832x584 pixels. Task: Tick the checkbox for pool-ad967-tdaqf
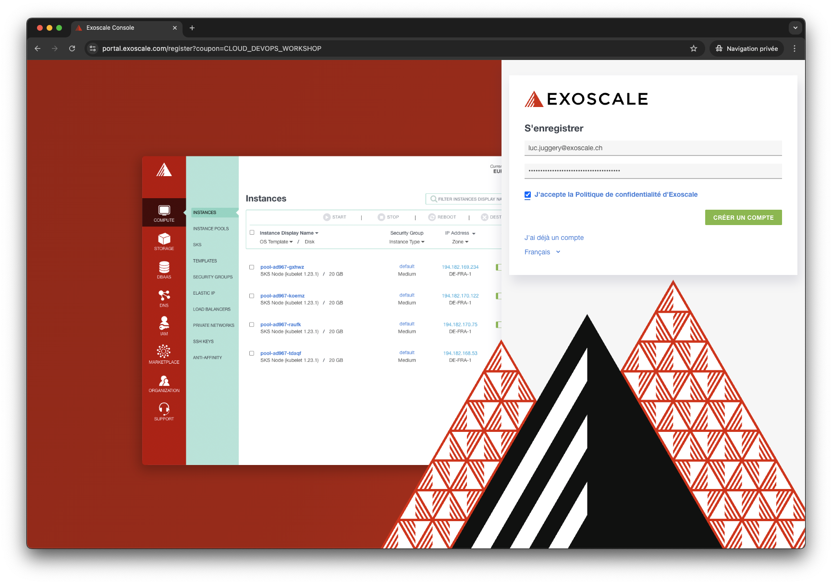click(x=252, y=354)
